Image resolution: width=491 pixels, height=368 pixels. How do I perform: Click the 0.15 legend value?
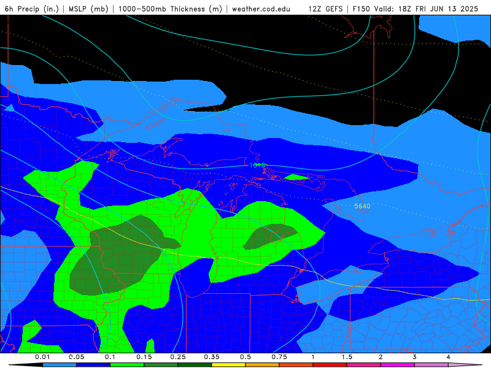pyautogui.click(x=144, y=357)
